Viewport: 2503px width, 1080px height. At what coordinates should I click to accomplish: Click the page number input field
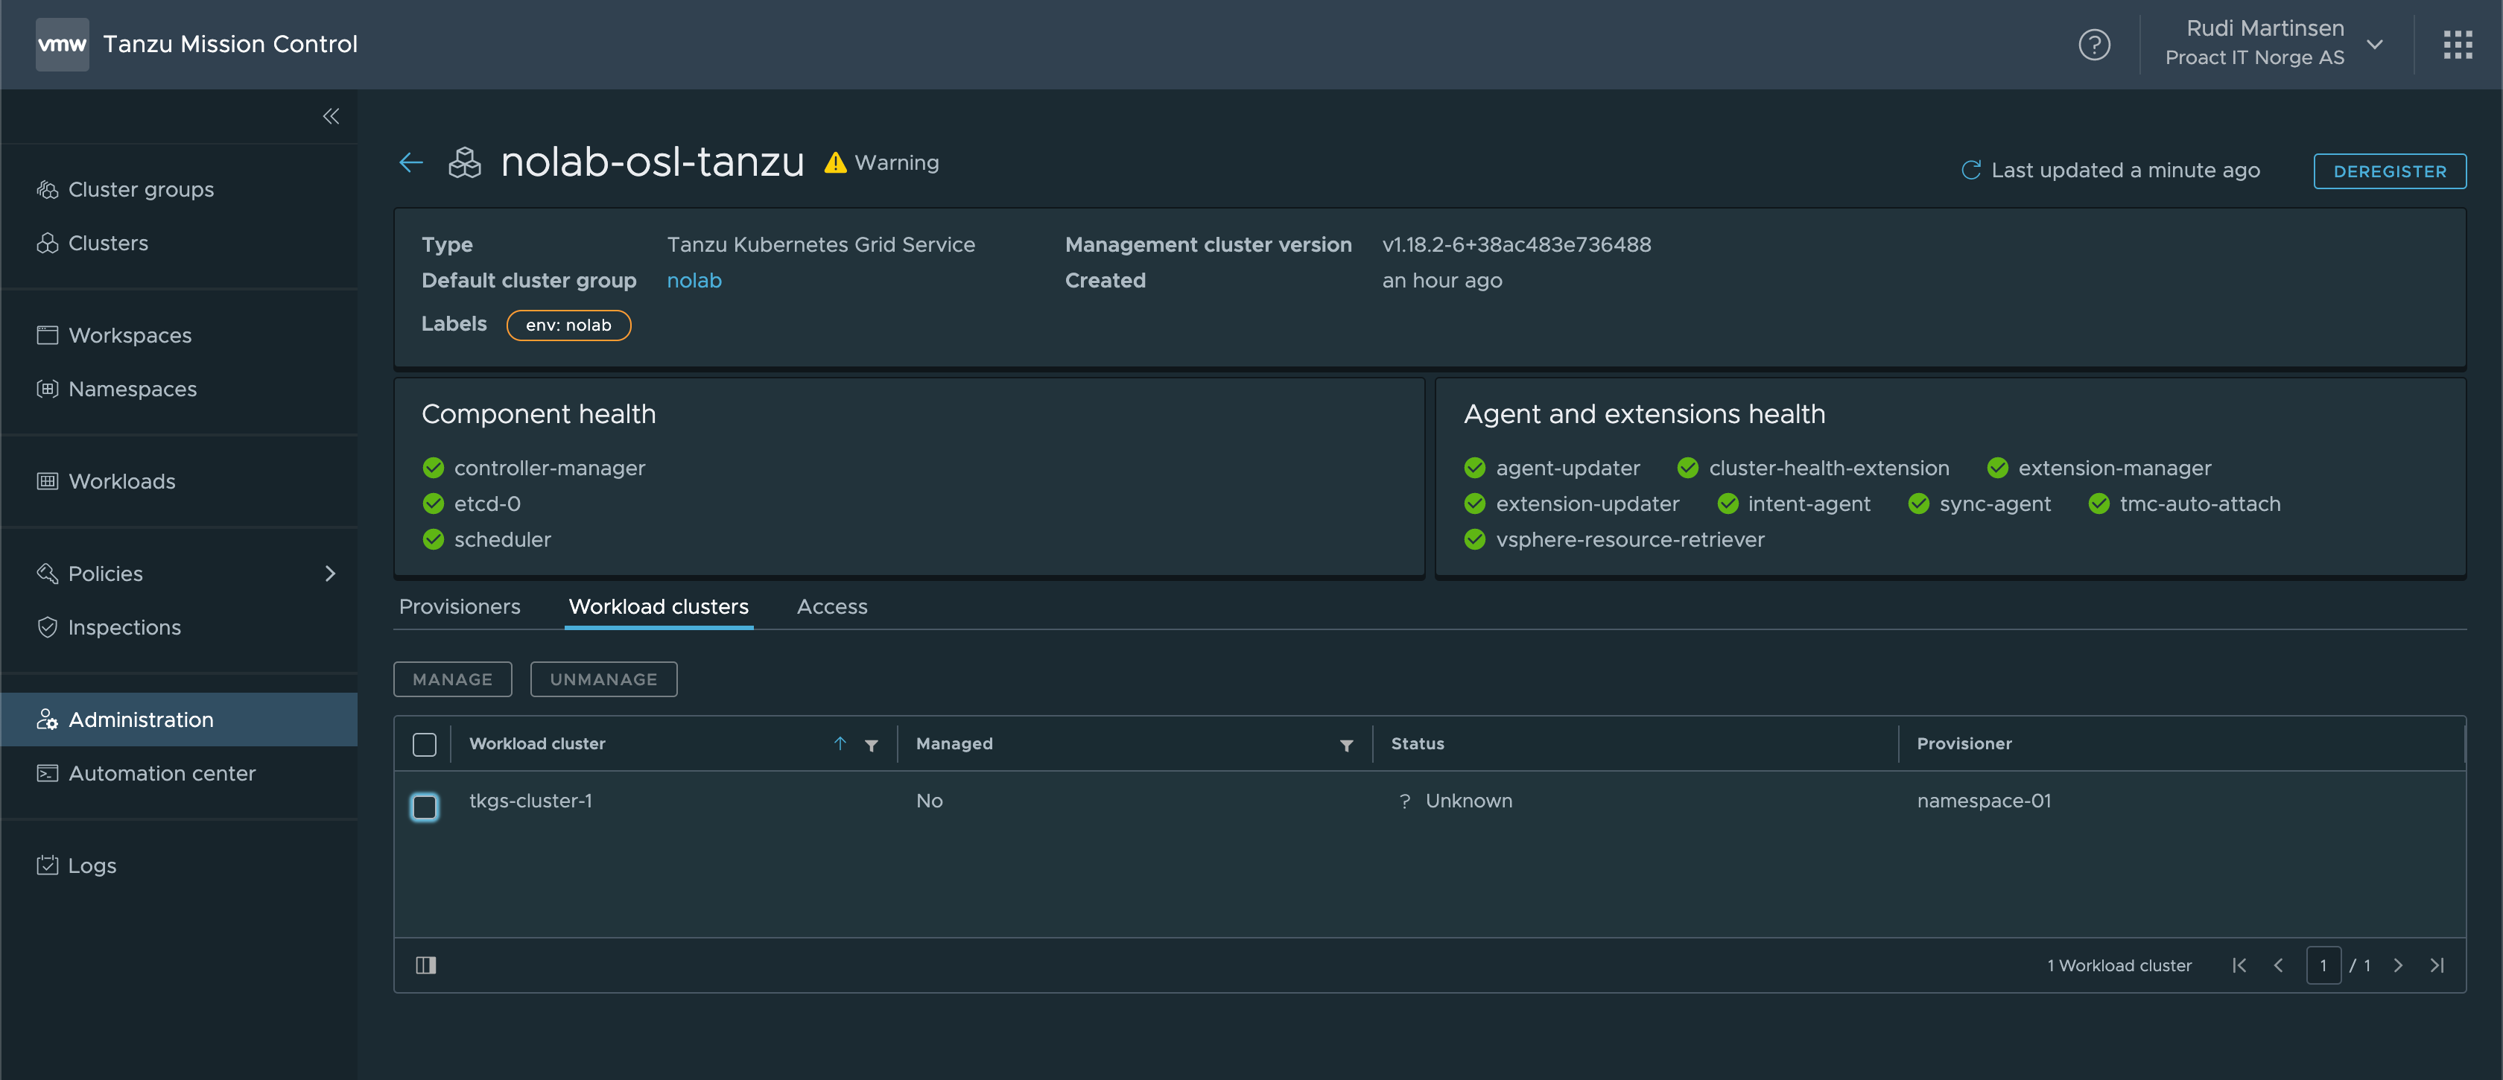pos(2323,965)
